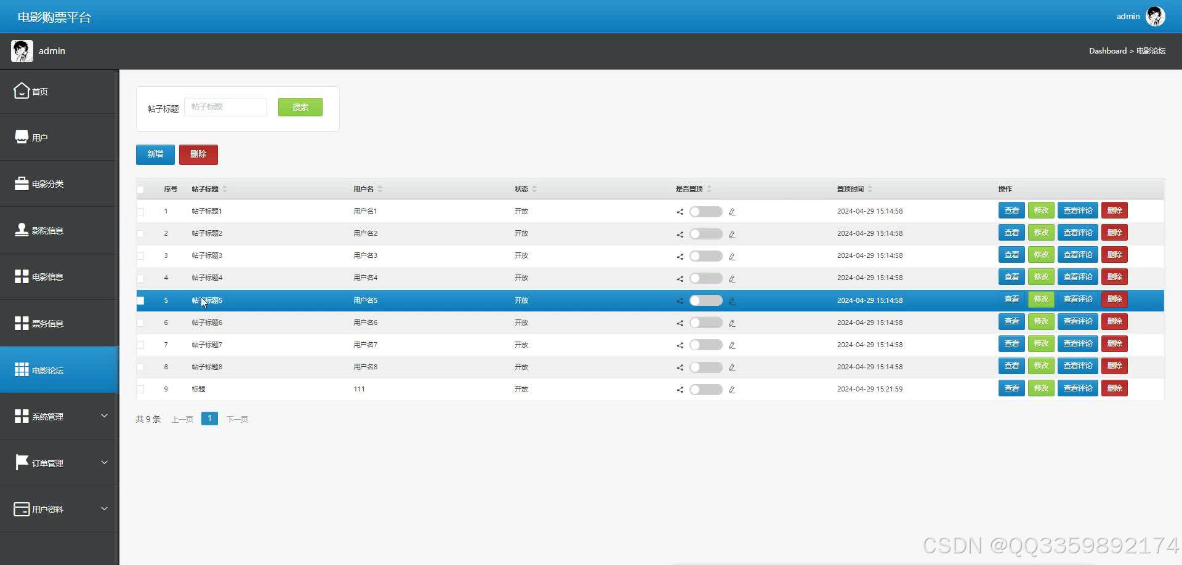Image resolution: width=1182 pixels, height=565 pixels.
Task: Expand the 订单管理 menu chevron
Action: (104, 462)
